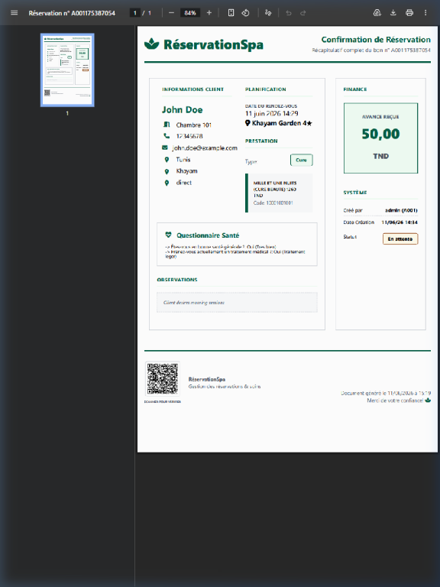440x587 pixels.
Task: Click the Document généré le 11/06/2026 text
Action: click(385, 393)
